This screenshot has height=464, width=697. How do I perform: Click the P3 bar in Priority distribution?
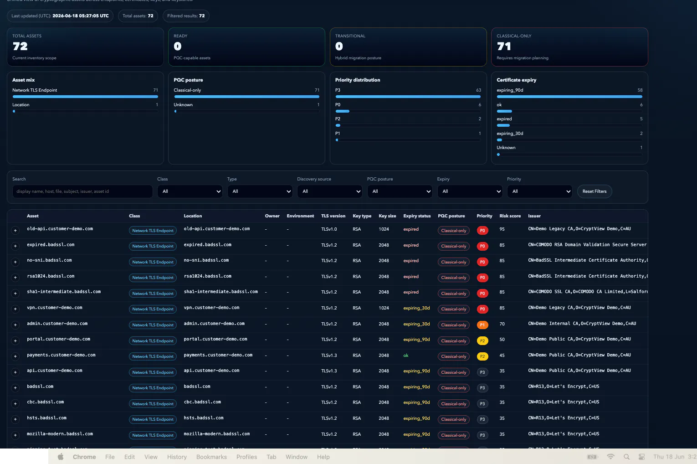[408, 97]
